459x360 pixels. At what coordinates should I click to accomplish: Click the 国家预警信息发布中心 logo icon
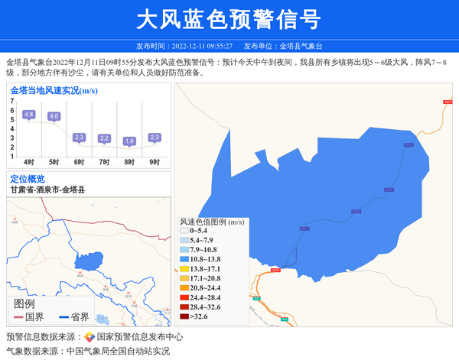pos(90,336)
